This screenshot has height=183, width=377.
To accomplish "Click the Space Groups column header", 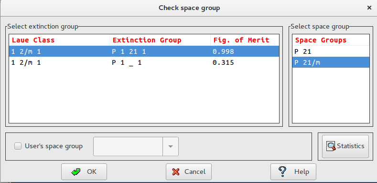I will click(x=331, y=40).
